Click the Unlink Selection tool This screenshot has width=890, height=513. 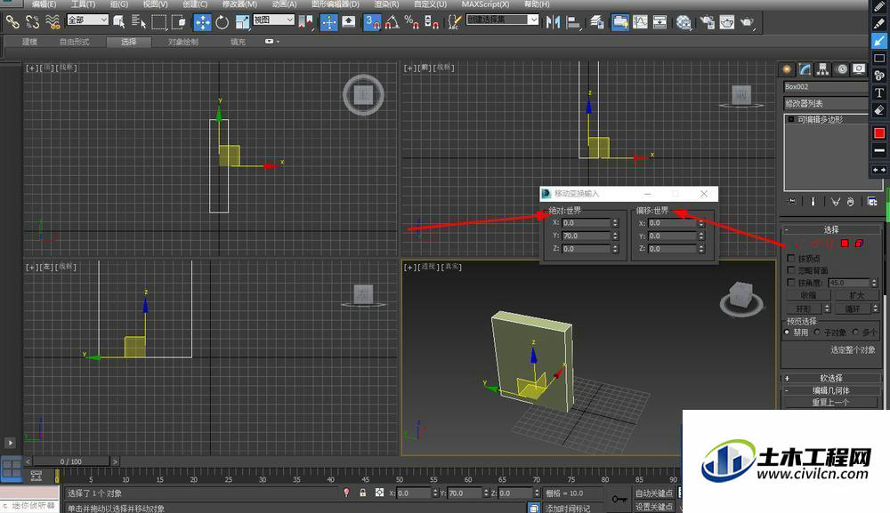32,22
